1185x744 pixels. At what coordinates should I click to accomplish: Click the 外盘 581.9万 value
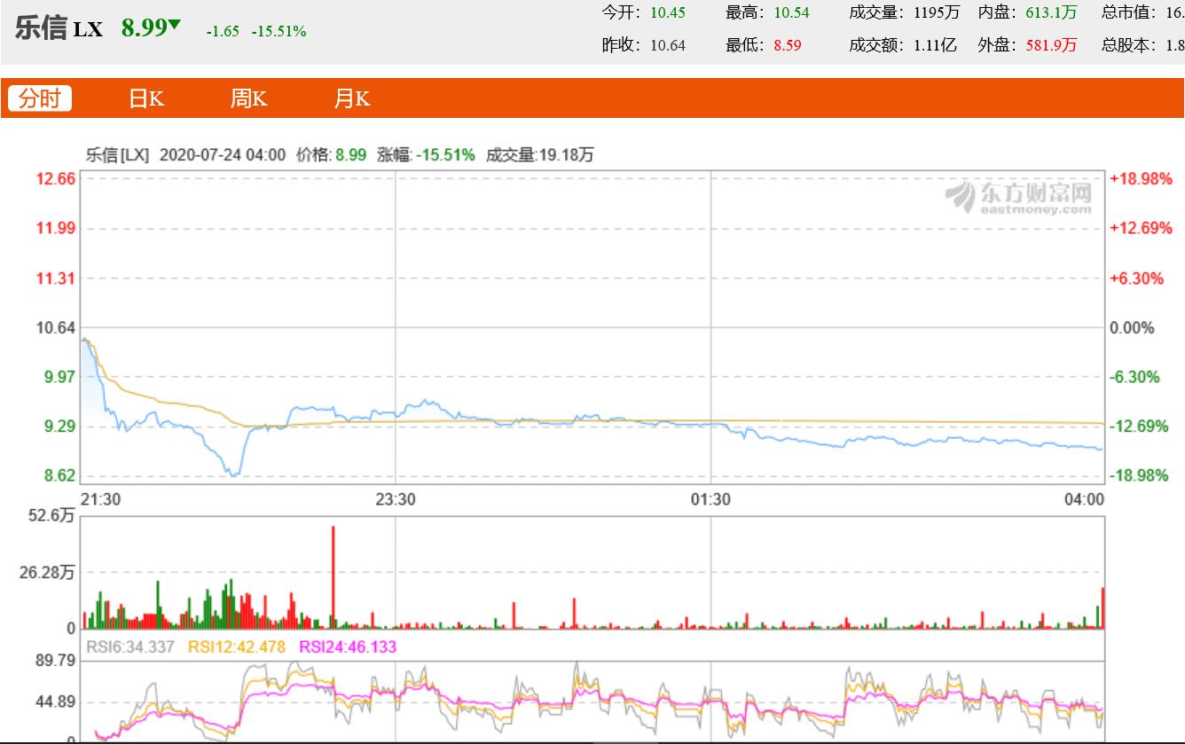1028,45
